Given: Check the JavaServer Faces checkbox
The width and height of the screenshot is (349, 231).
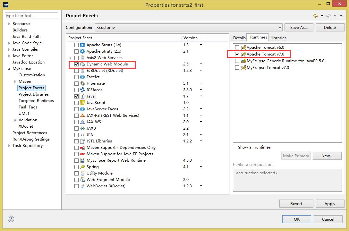Looking at the screenshot, I should coord(76,109).
